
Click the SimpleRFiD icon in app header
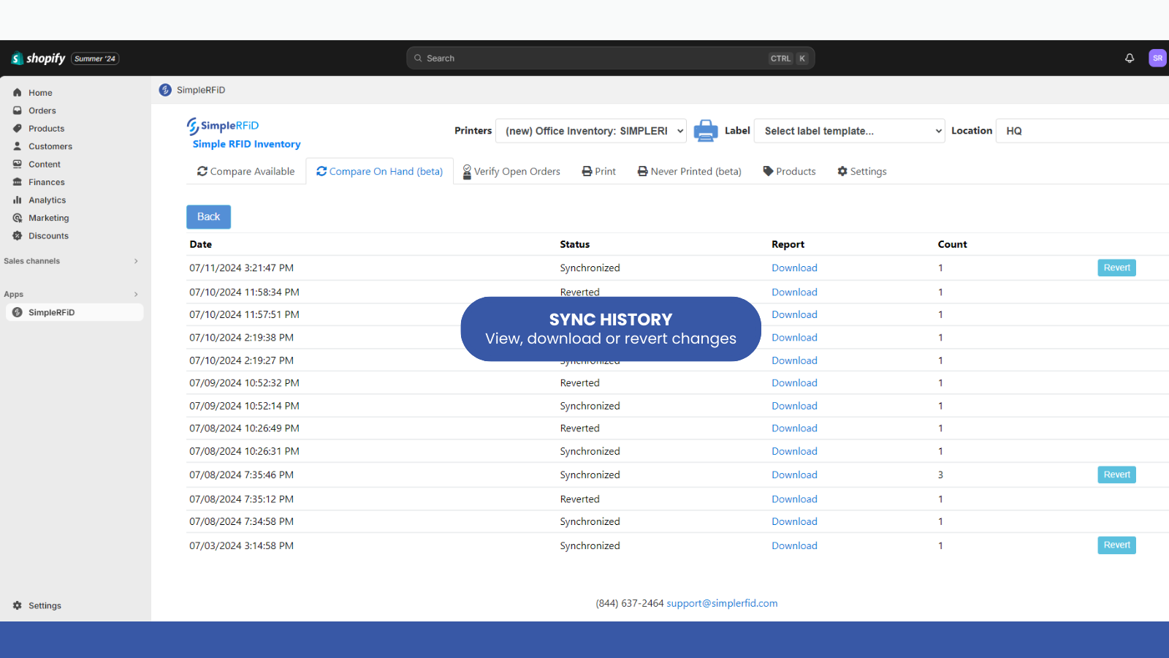166,90
